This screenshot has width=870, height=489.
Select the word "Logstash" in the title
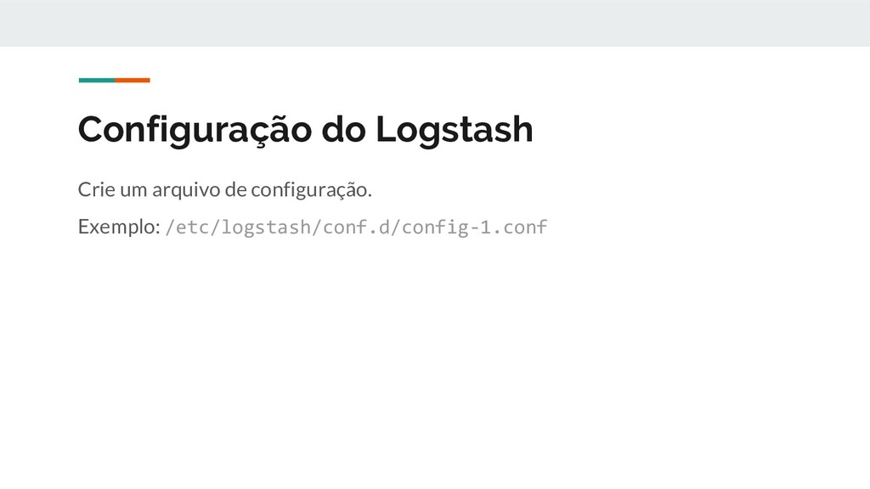click(455, 130)
